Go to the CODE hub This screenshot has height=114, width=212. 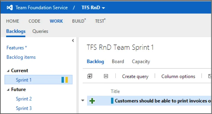point(34,21)
